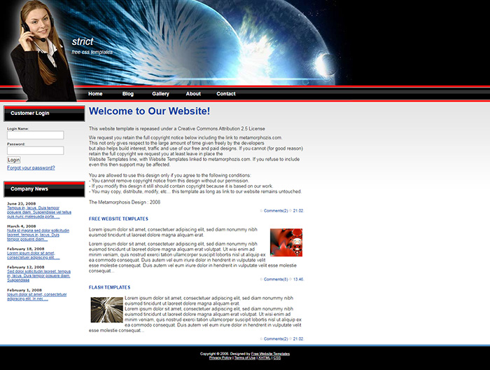Click the 13.46 timestamp link
Image resolution: width=490 pixels, height=370 pixels.
[298, 280]
